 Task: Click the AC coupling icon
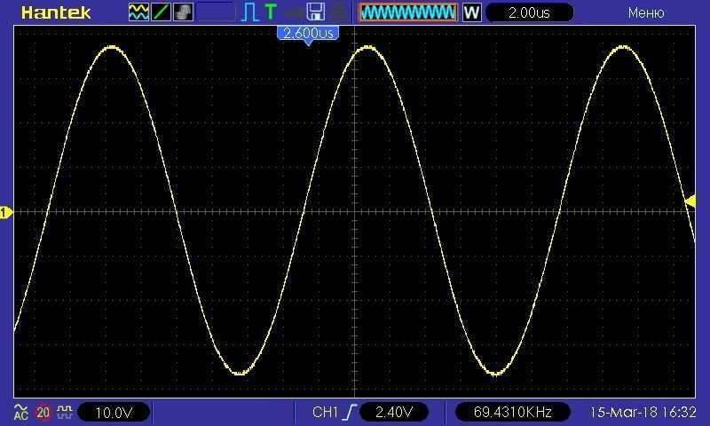pyautogui.click(x=20, y=412)
